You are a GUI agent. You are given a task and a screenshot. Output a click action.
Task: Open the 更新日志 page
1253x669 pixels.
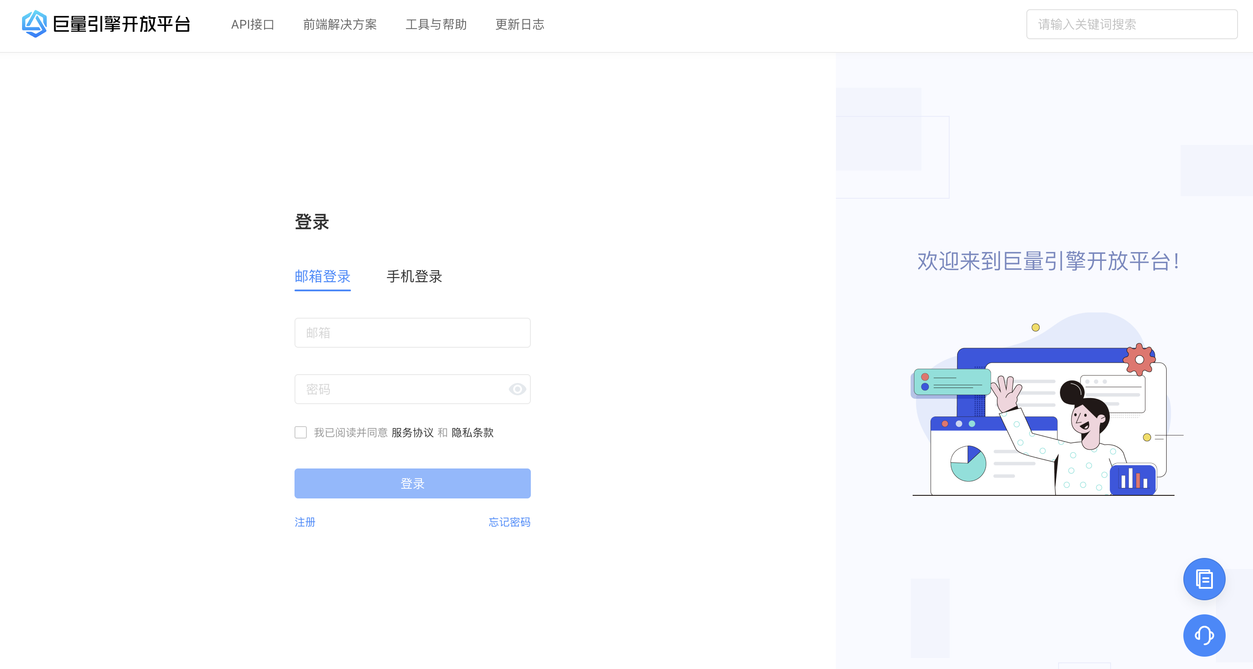tap(519, 24)
